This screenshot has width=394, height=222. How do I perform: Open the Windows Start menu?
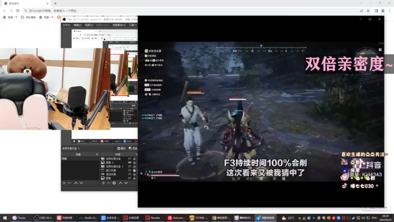pyautogui.click(x=4, y=218)
